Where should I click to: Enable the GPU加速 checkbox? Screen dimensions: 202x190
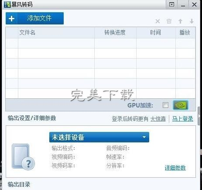[165, 105]
